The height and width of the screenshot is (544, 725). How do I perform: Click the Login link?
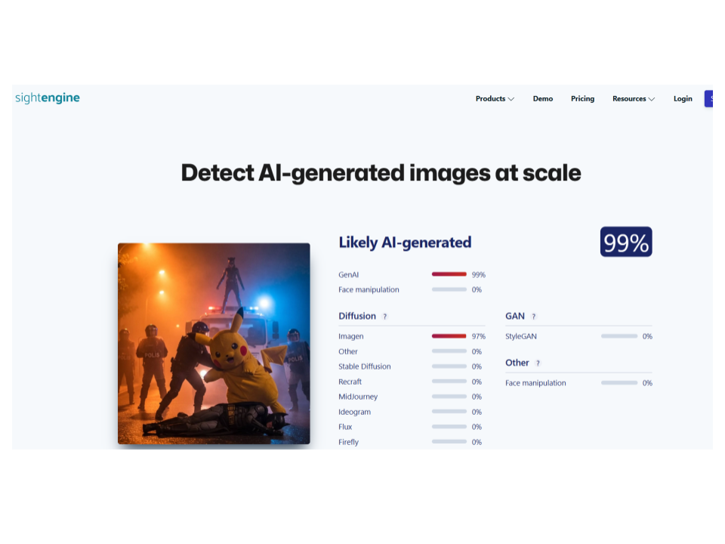click(x=683, y=99)
